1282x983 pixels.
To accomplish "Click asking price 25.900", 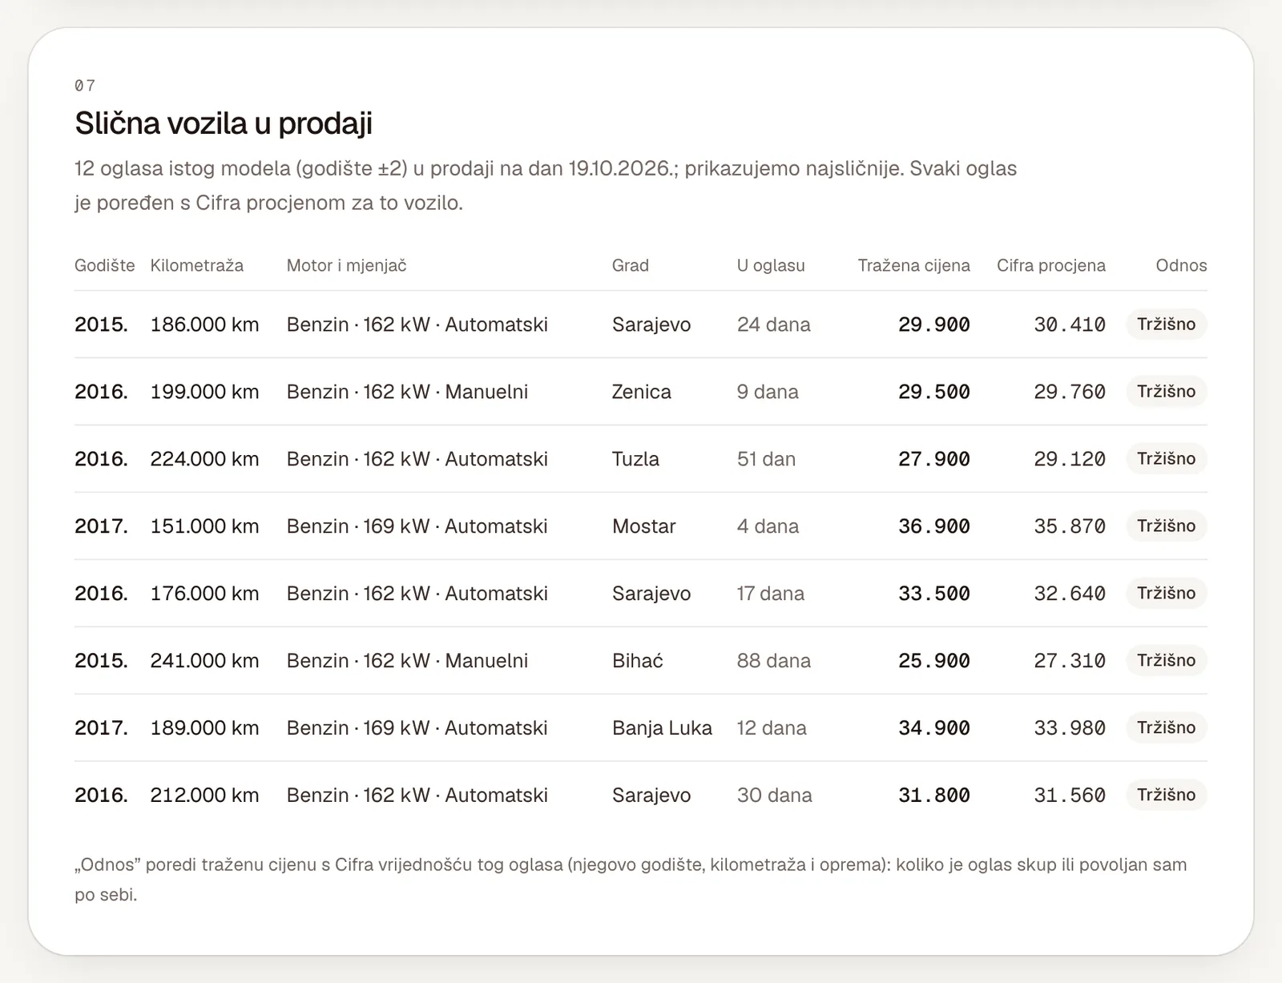I will (934, 661).
